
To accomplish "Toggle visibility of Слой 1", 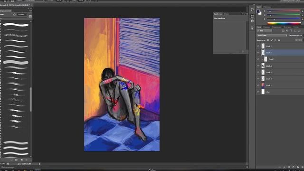I will [x=258, y=85].
